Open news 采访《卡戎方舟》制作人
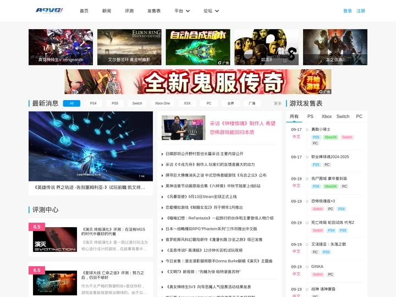 pos(210,164)
